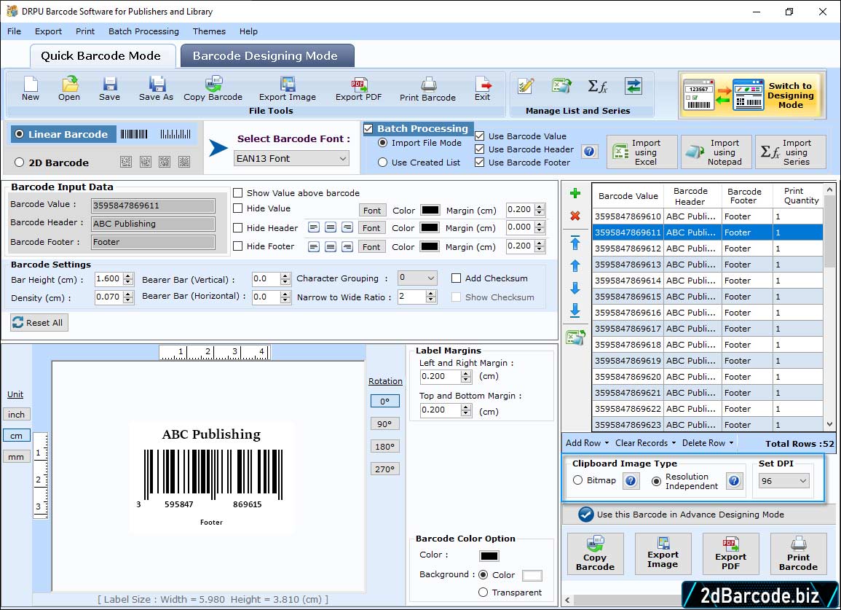Move row to bottom with arrow icon
Image resolution: width=841 pixels, height=610 pixels.
pyautogui.click(x=575, y=310)
